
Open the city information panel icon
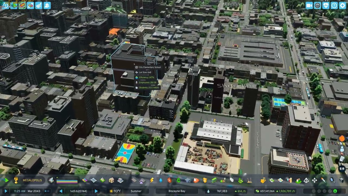5,5
